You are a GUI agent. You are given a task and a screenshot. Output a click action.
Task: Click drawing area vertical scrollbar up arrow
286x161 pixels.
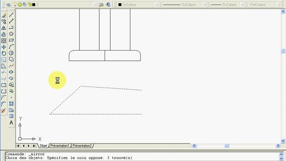[x=283, y=12]
